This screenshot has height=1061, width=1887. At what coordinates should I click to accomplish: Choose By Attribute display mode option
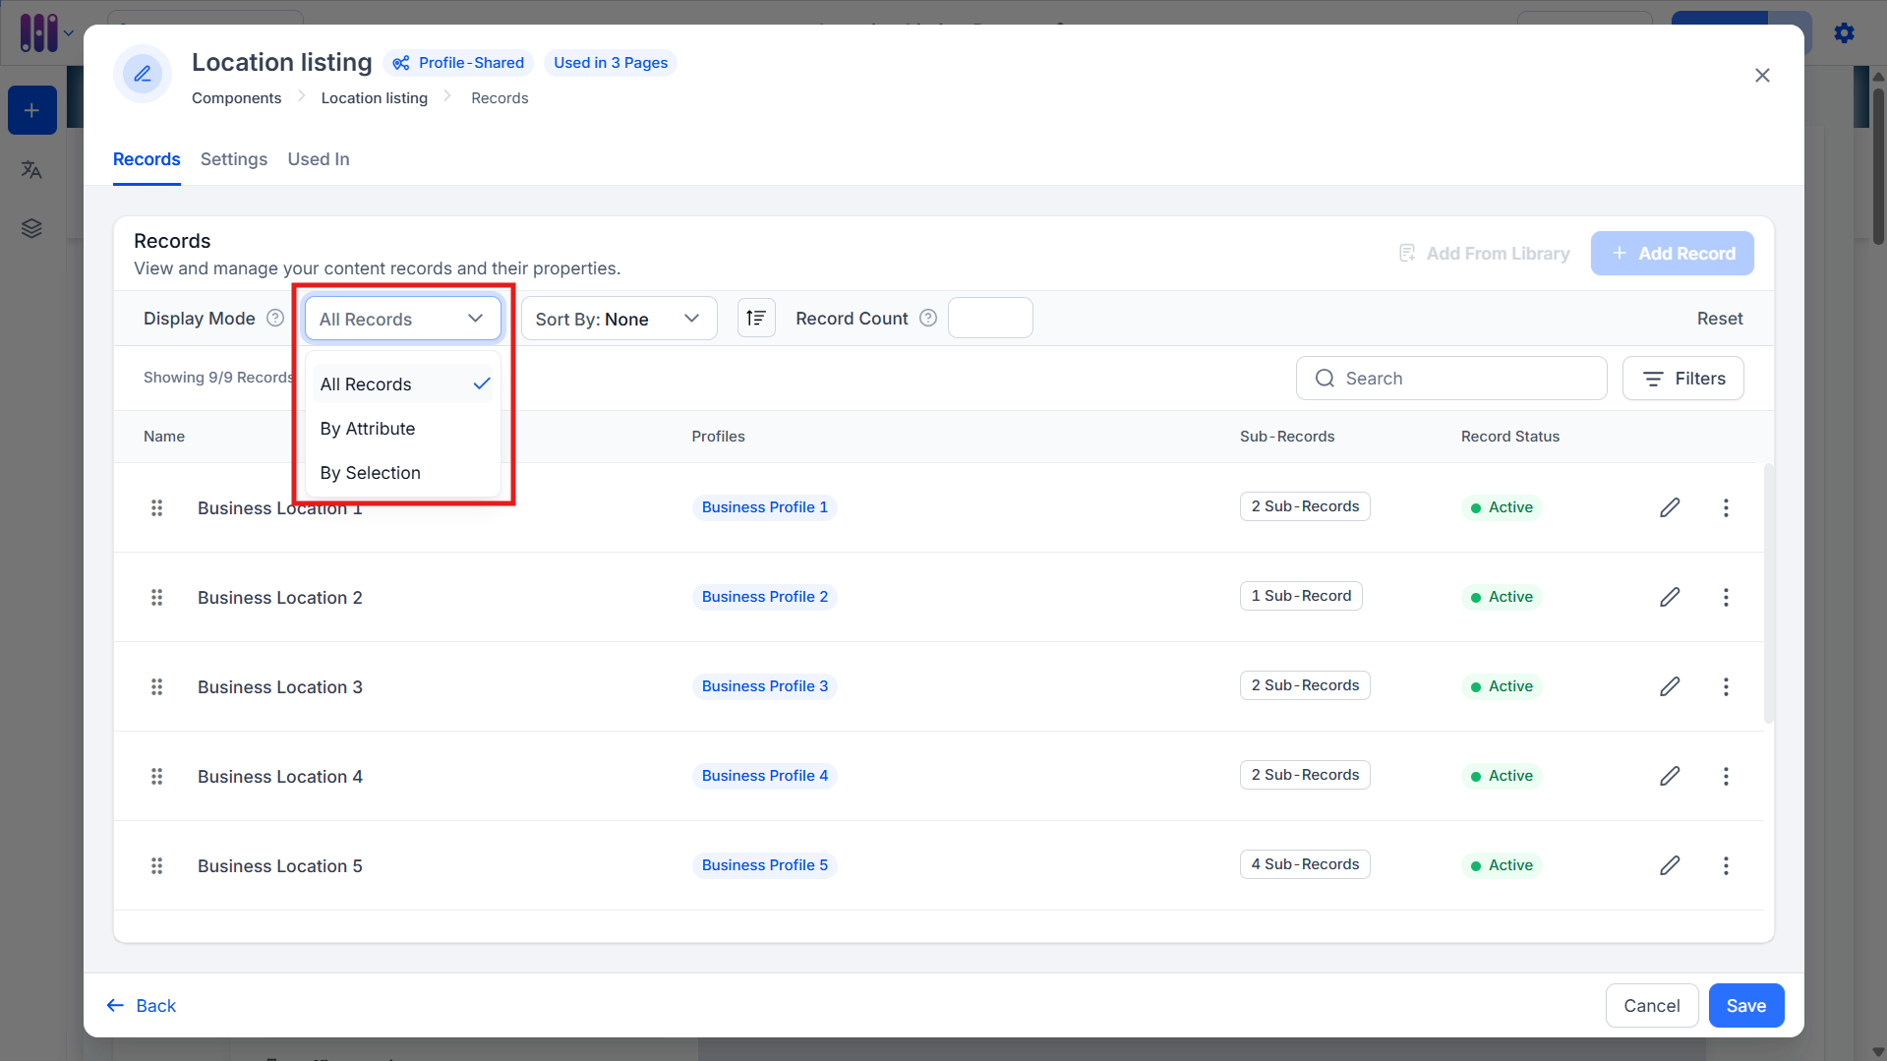point(403,429)
